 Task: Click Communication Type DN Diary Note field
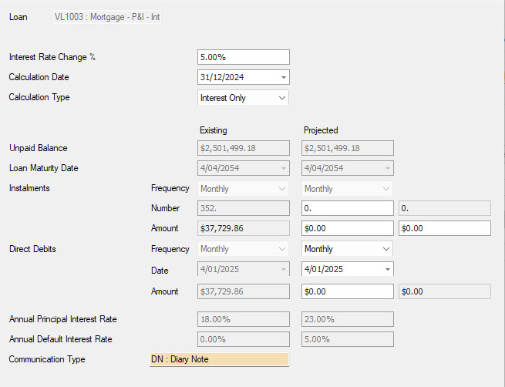click(219, 359)
